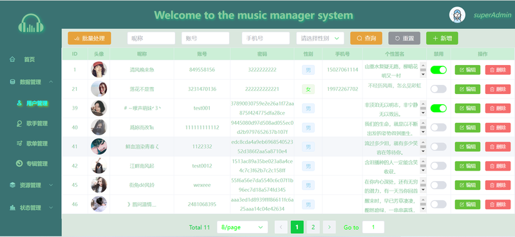The height and width of the screenshot is (237, 515).
Task: Expand the 资源管理 menu chevron
Action: coord(51,185)
